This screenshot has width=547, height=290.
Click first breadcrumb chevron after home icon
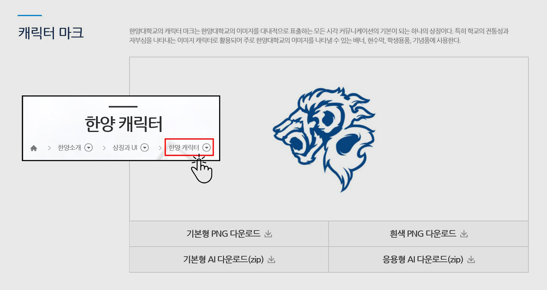click(49, 148)
